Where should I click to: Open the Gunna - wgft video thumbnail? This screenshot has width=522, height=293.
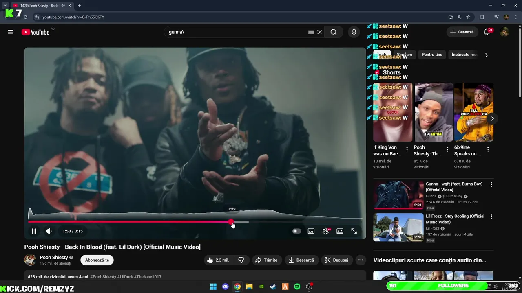pos(398,195)
